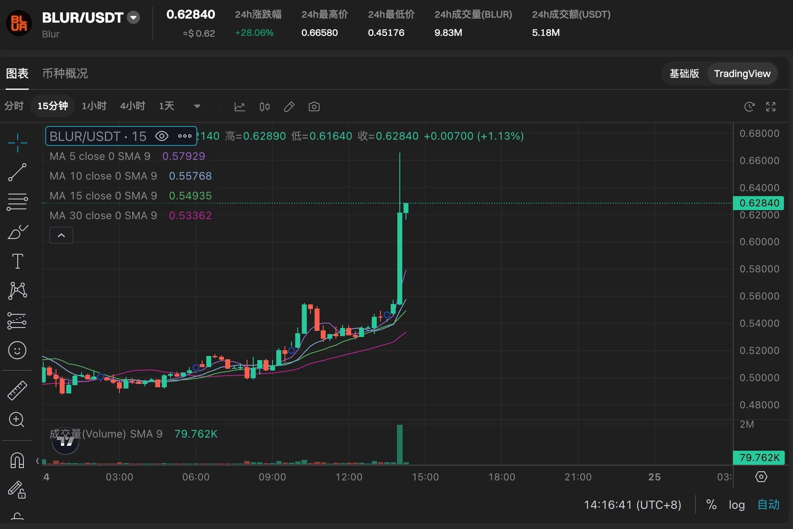This screenshot has height=529, width=793.
Task: Open the indicators chart icon
Action: tap(240, 107)
